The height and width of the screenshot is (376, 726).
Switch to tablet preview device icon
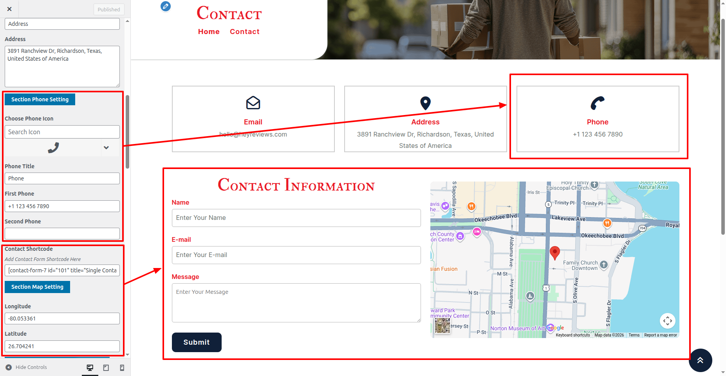(x=106, y=367)
